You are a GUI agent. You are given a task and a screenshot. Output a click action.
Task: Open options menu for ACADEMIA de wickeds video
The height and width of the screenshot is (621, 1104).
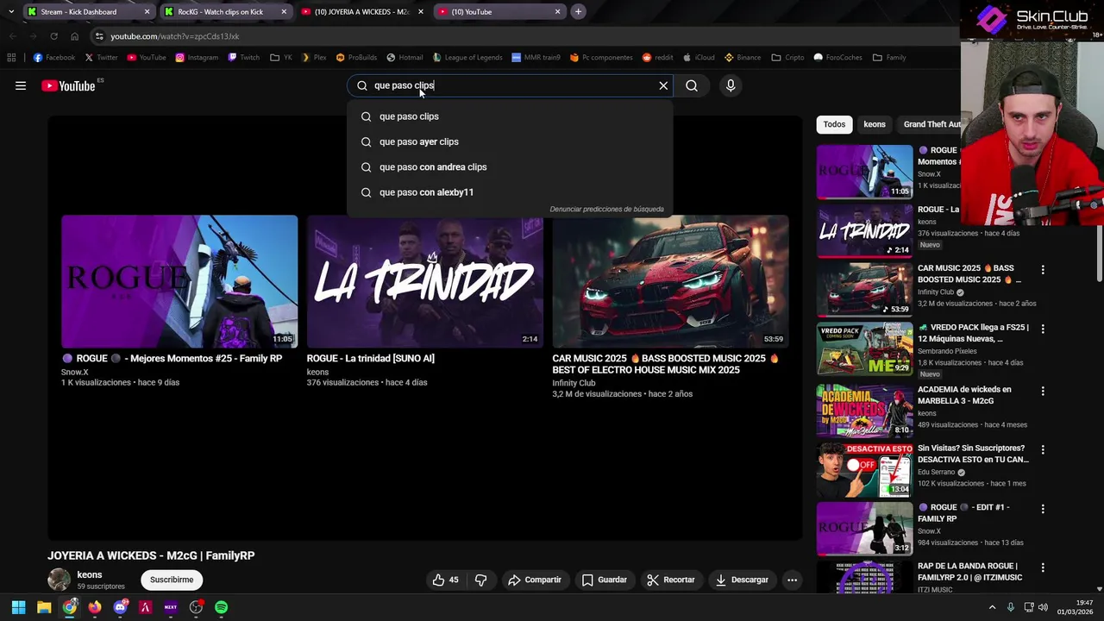click(x=1043, y=391)
